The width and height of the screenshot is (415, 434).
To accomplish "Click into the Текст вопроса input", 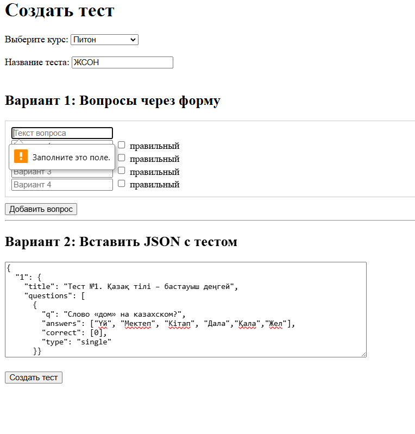I will click(x=62, y=133).
